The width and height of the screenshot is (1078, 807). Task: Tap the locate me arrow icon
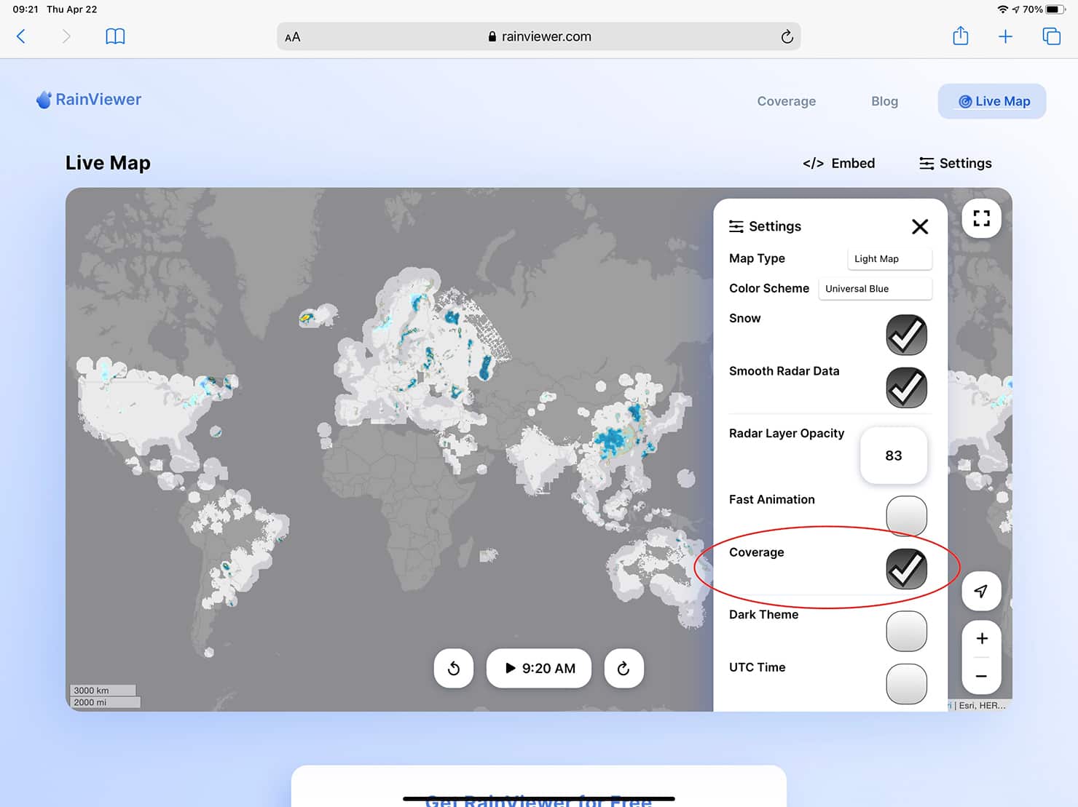click(981, 592)
